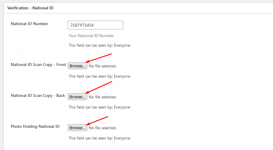Click the 'Photo Holding National ID' label
The image size is (273, 150).
35,127
